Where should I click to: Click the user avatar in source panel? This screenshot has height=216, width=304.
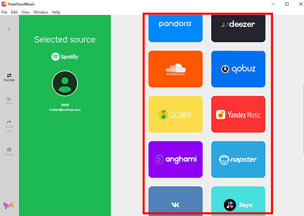click(65, 83)
